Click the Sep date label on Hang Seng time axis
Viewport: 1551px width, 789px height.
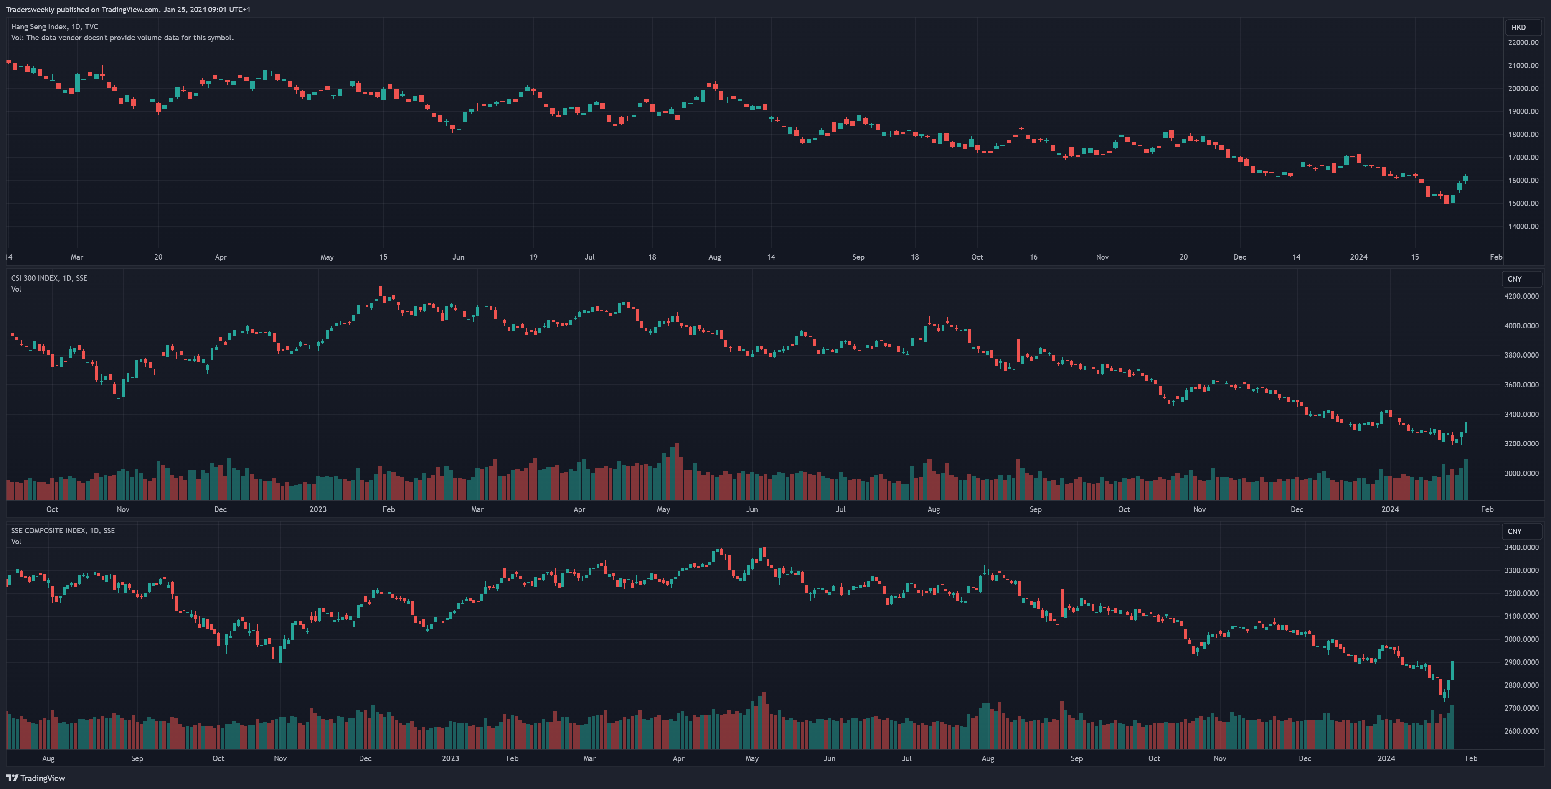coord(858,257)
